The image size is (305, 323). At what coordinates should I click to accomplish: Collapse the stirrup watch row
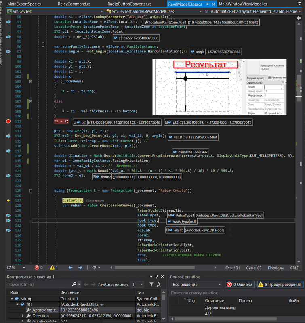12,298
